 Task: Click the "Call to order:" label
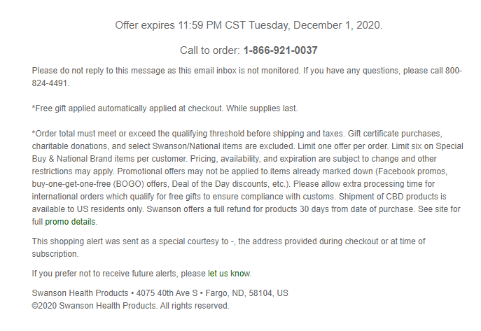click(210, 50)
